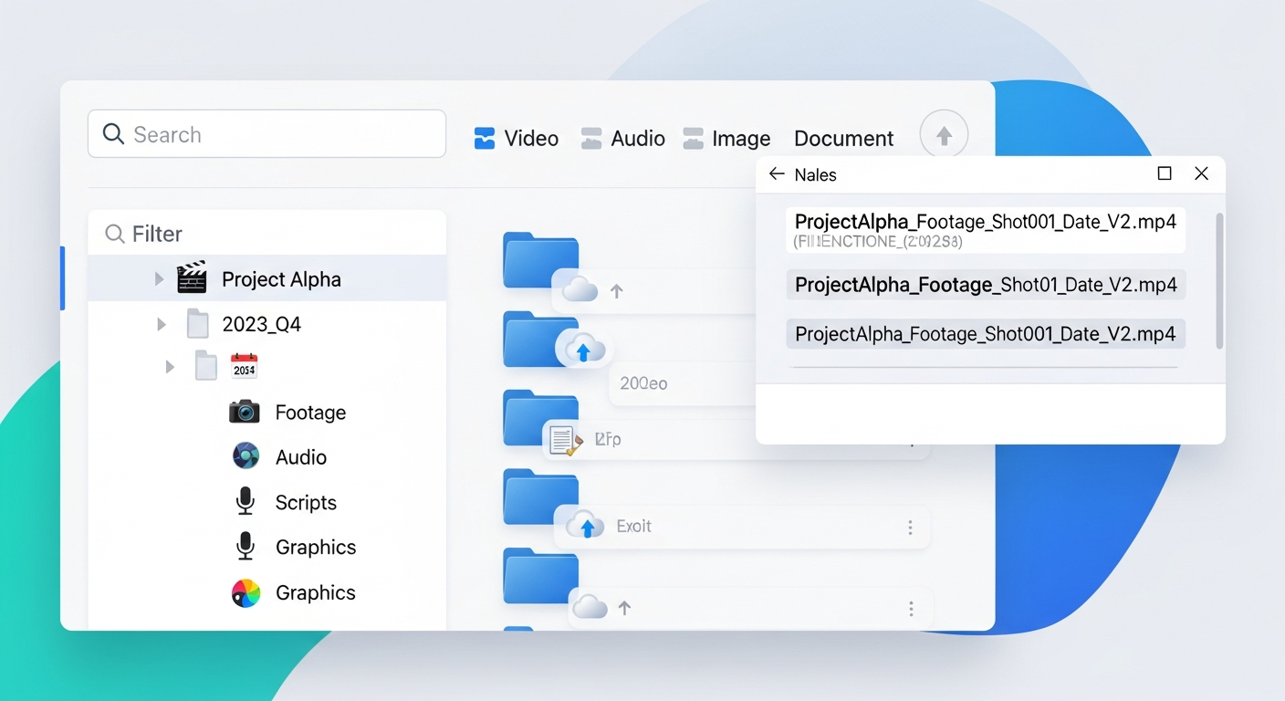
Task: Select the Video category filter icon
Action: click(483, 137)
